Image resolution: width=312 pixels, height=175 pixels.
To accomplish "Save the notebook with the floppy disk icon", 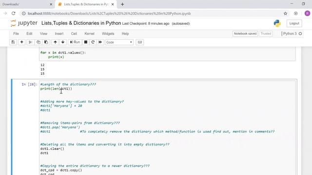I will (13, 42).
